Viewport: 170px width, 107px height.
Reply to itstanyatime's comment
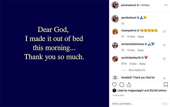click(141, 37)
